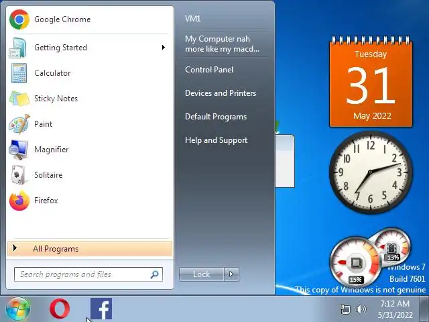The image size is (429, 322).
Task: Launch Calculator via its icon
Action: [19, 73]
